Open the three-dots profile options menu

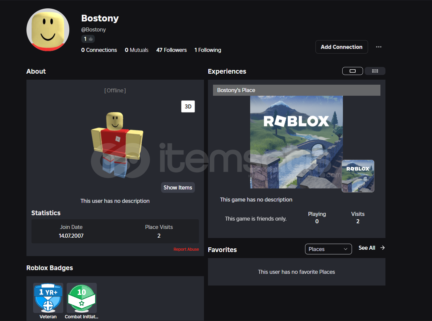[x=378, y=47]
